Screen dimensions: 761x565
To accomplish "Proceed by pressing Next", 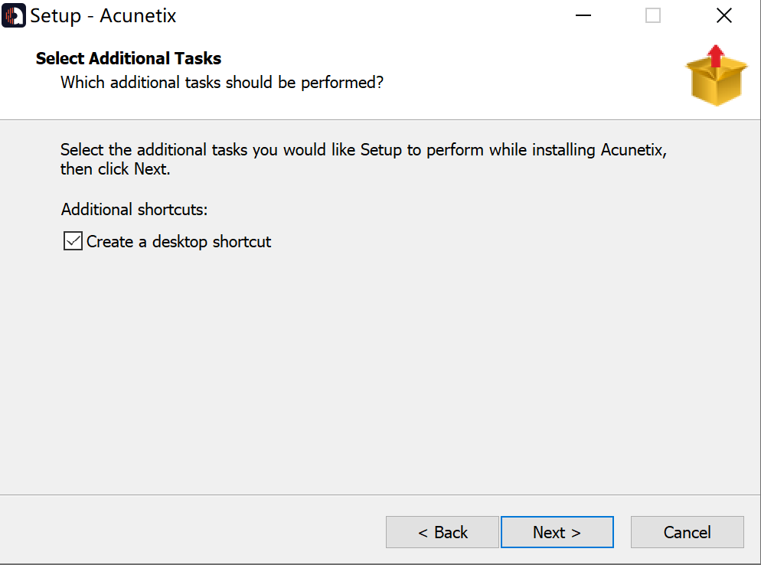I will point(557,532).
